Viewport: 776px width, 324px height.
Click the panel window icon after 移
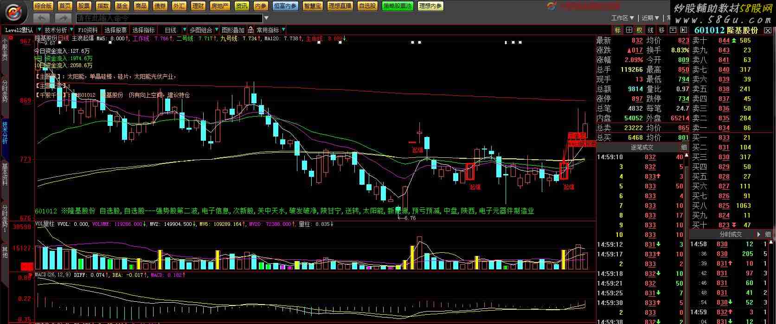point(673,30)
